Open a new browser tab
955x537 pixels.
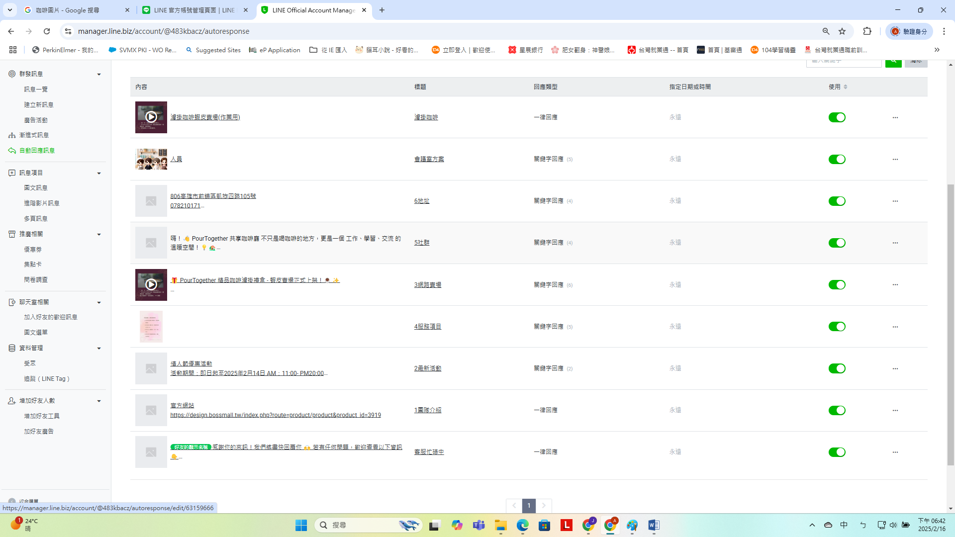click(382, 10)
